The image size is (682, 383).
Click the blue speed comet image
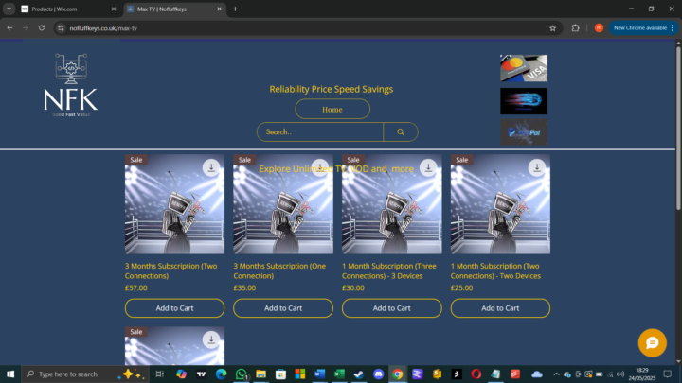(x=524, y=101)
